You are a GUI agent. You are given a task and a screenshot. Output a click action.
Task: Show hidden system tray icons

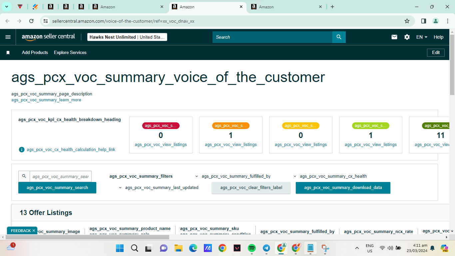point(357,248)
